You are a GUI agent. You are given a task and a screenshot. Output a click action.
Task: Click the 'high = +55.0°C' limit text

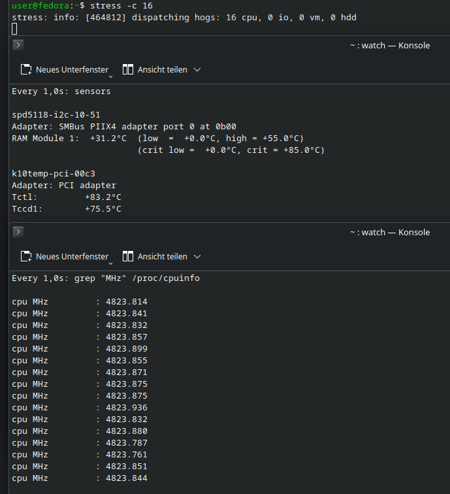point(265,139)
